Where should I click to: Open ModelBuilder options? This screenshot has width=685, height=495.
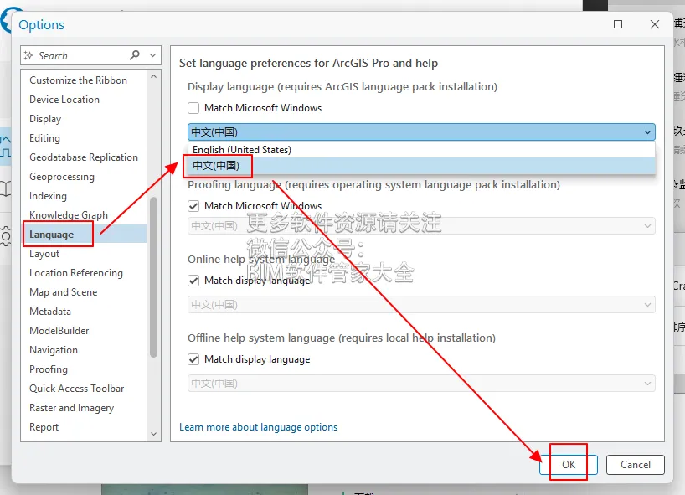point(59,330)
